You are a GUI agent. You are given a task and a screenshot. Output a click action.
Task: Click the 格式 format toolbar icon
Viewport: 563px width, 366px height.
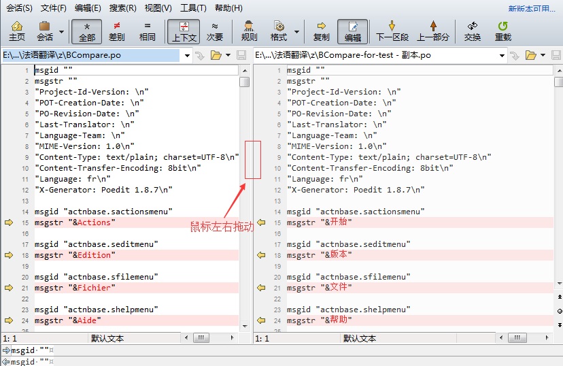point(279,31)
